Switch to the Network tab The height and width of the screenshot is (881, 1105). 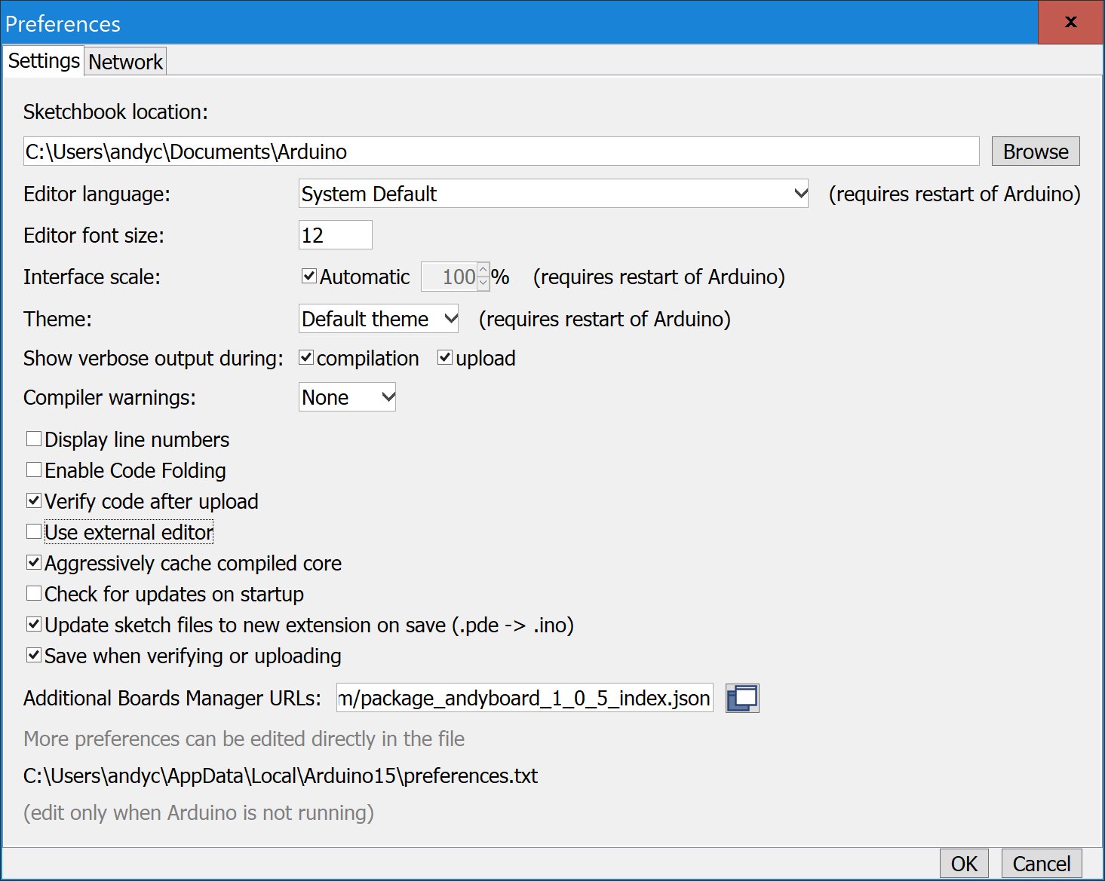click(125, 62)
